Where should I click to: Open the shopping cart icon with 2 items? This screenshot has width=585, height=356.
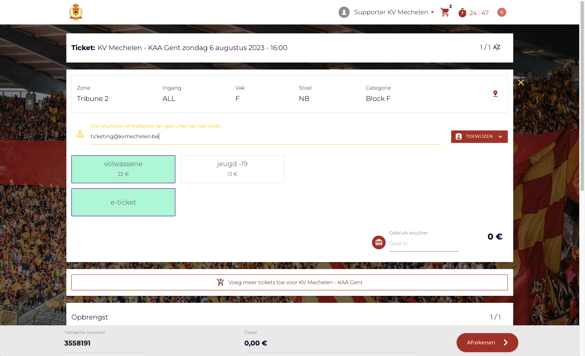coord(445,12)
